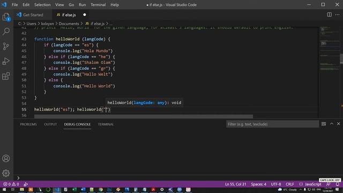Viewport: 343px width, 193px height.
Task: Open the View menu
Action: click(59, 5)
